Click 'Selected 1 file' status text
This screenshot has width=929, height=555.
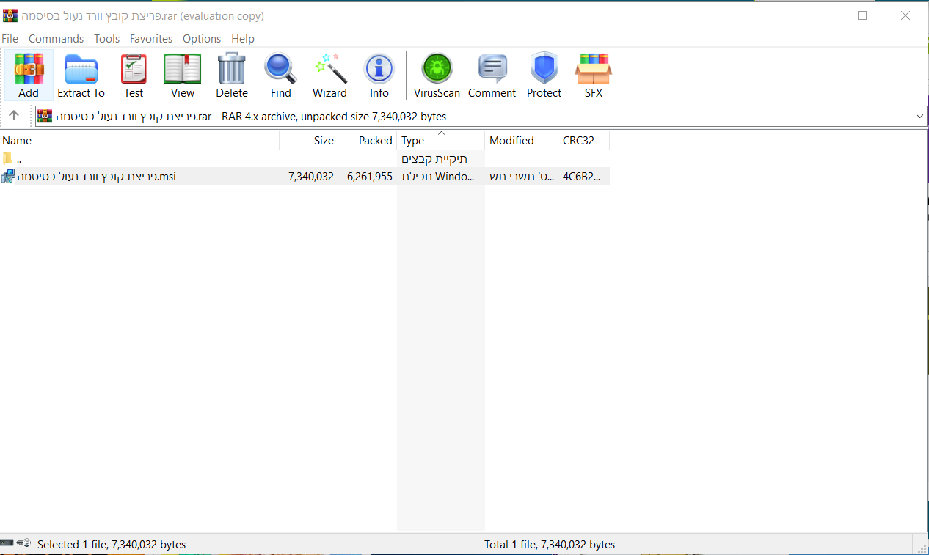click(x=112, y=544)
